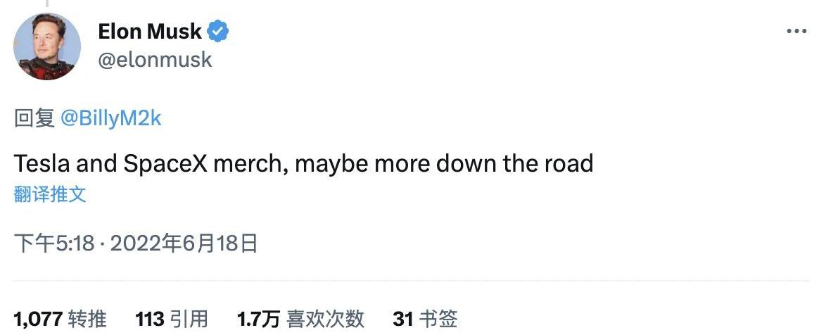Click the blue verified badge

click(219, 32)
